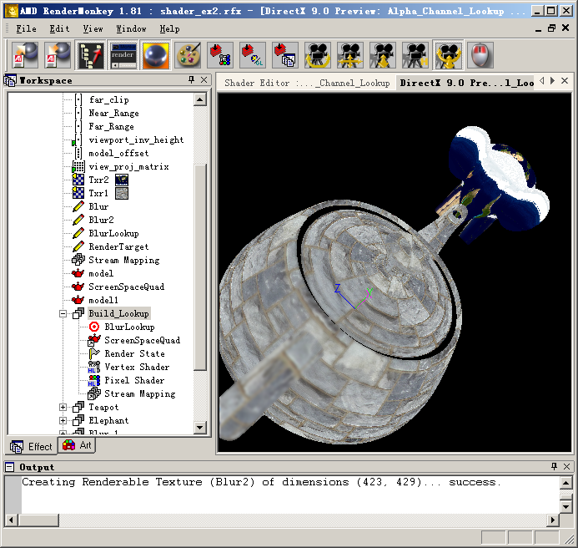Click the second ATI save-effect toolbar icon
The width and height of the screenshot is (578, 548).
click(x=58, y=55)
